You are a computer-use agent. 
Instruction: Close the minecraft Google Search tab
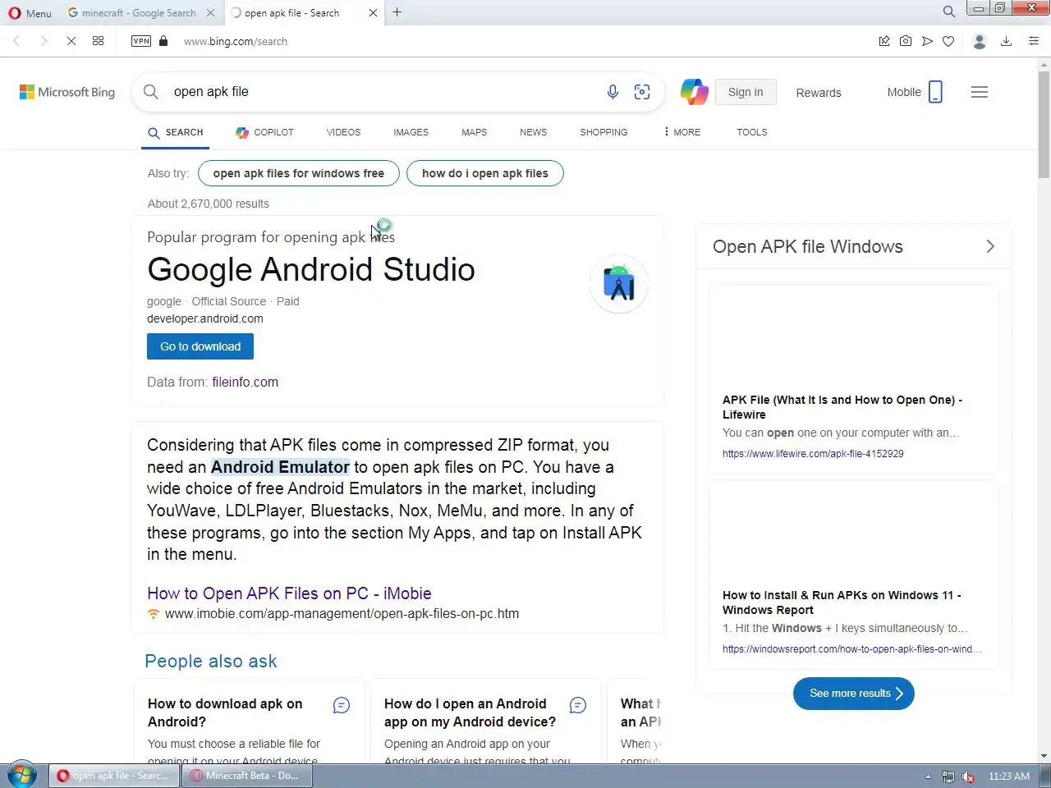tap(211, 13)
